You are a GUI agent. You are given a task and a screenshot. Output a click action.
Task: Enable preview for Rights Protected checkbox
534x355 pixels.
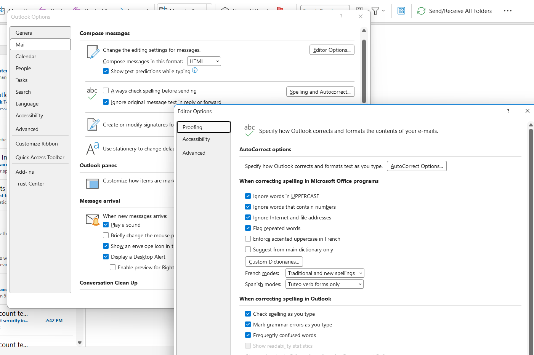[x=113, y=267]
